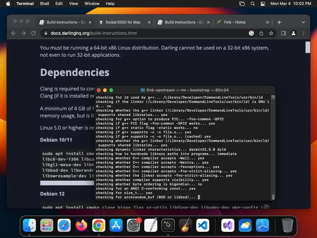Open Visual Studio Code from the Dock
Image resolution: width=317 pixels, height=238 pixels.
[x=203, y=225]
